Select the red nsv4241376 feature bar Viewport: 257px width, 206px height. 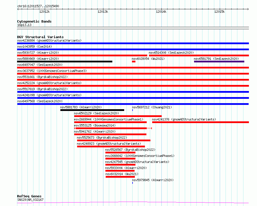pos(200,122)
